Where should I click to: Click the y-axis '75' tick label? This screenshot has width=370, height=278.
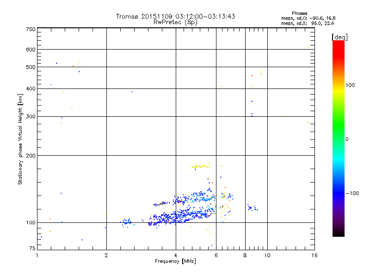click(32, 248)
